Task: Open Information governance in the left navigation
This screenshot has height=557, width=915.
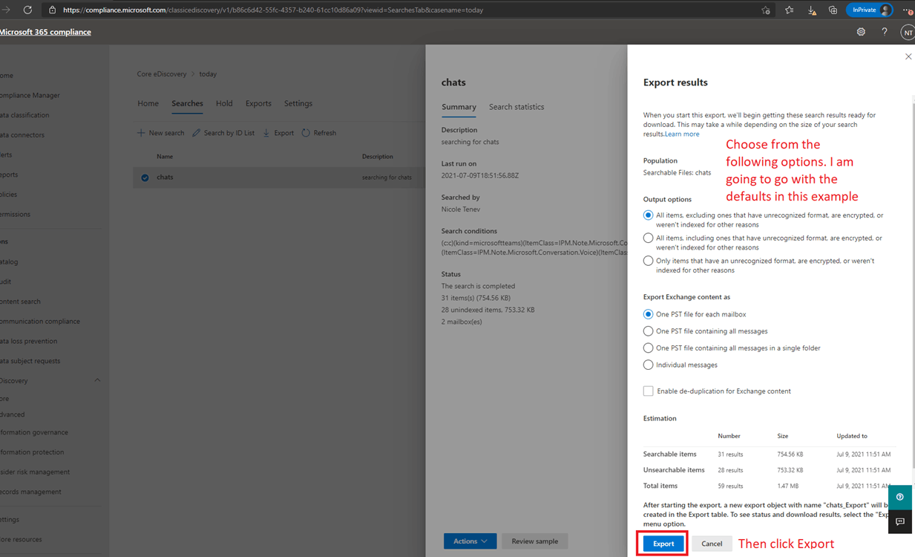Action: coord(34,432)
